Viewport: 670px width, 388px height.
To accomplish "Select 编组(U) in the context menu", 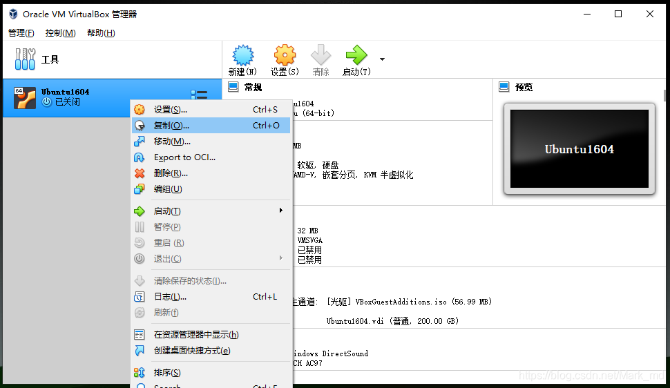I will [x=211, y=189].
